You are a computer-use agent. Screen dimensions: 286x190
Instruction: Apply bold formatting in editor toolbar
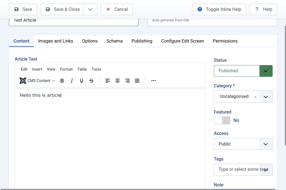[62, 81]
